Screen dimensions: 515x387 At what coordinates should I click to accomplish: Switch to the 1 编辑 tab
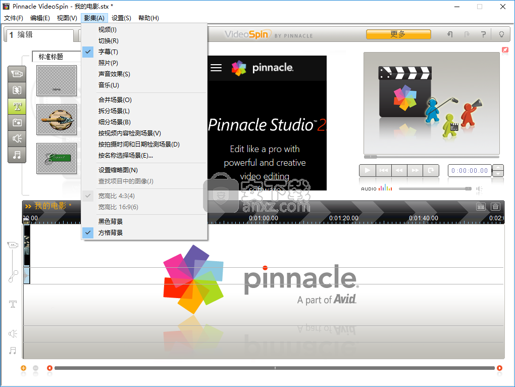pos(39,35)
